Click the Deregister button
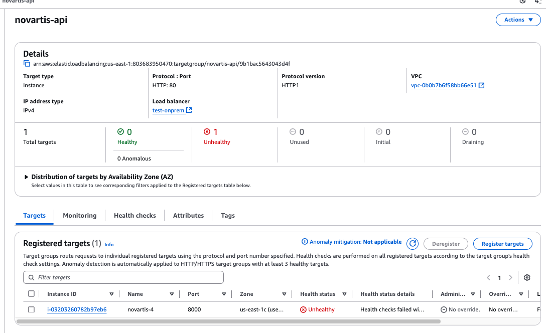This screenshot has width=546, height=333. point(446,244)
